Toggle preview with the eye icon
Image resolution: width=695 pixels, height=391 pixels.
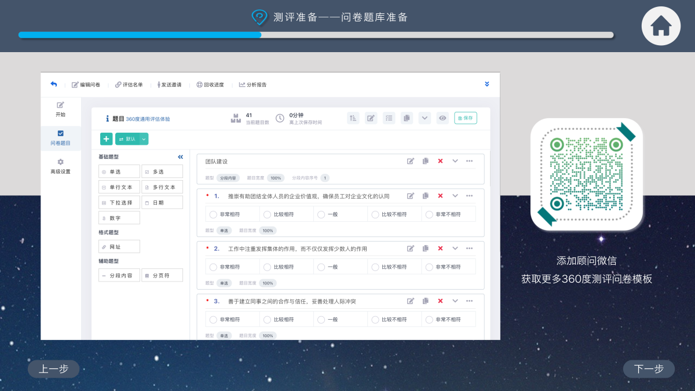click(x=442, y=118)
